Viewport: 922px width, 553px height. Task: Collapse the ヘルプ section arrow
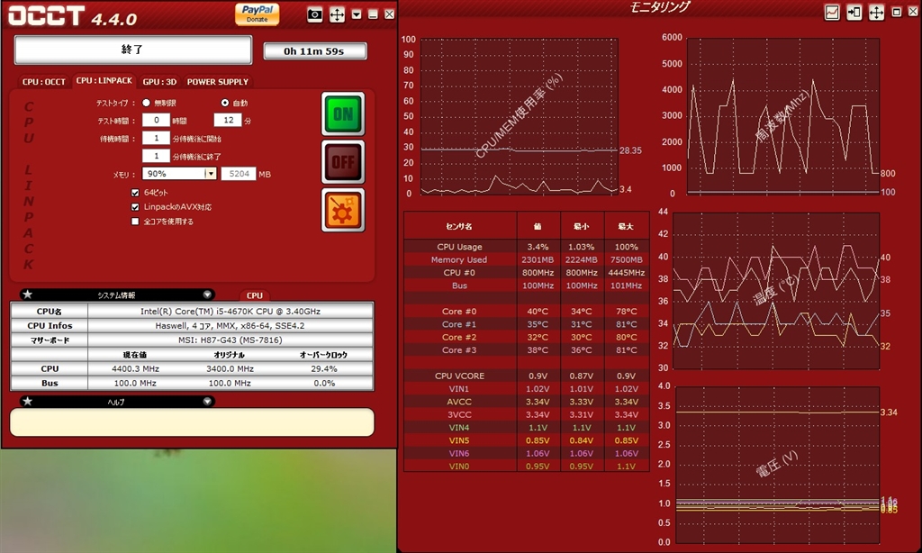207,402
